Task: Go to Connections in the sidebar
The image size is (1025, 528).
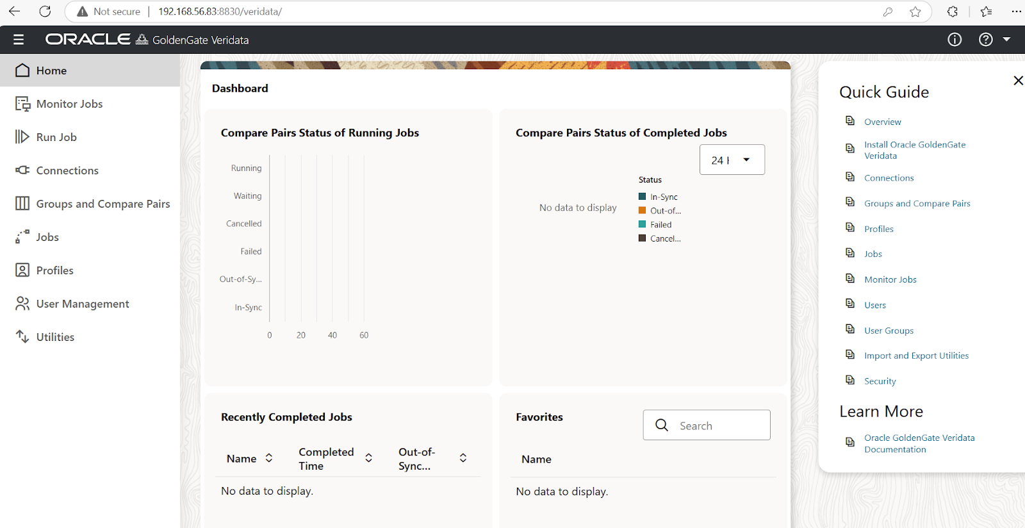Action: click(90, 170)
